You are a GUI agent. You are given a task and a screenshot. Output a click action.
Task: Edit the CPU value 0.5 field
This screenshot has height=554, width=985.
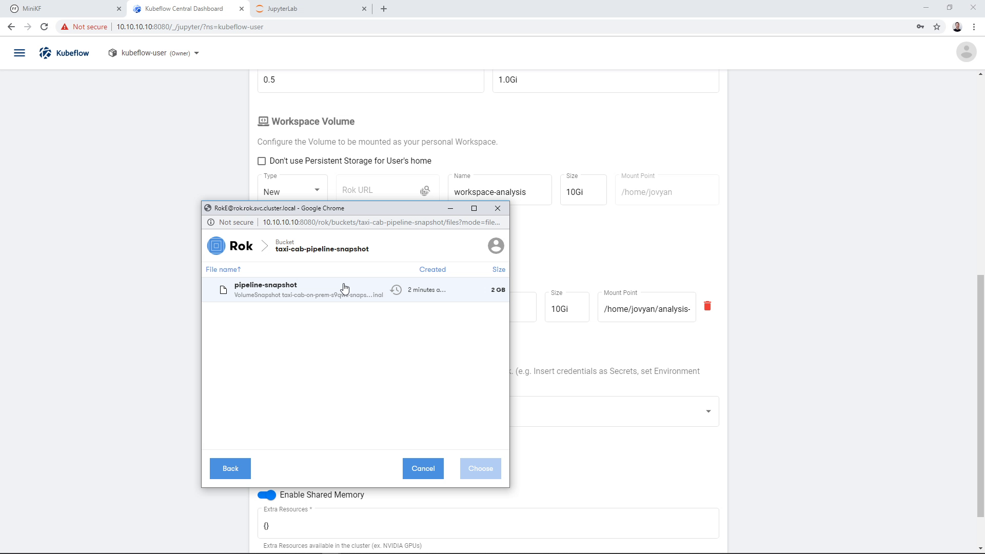tap(370, 80)
